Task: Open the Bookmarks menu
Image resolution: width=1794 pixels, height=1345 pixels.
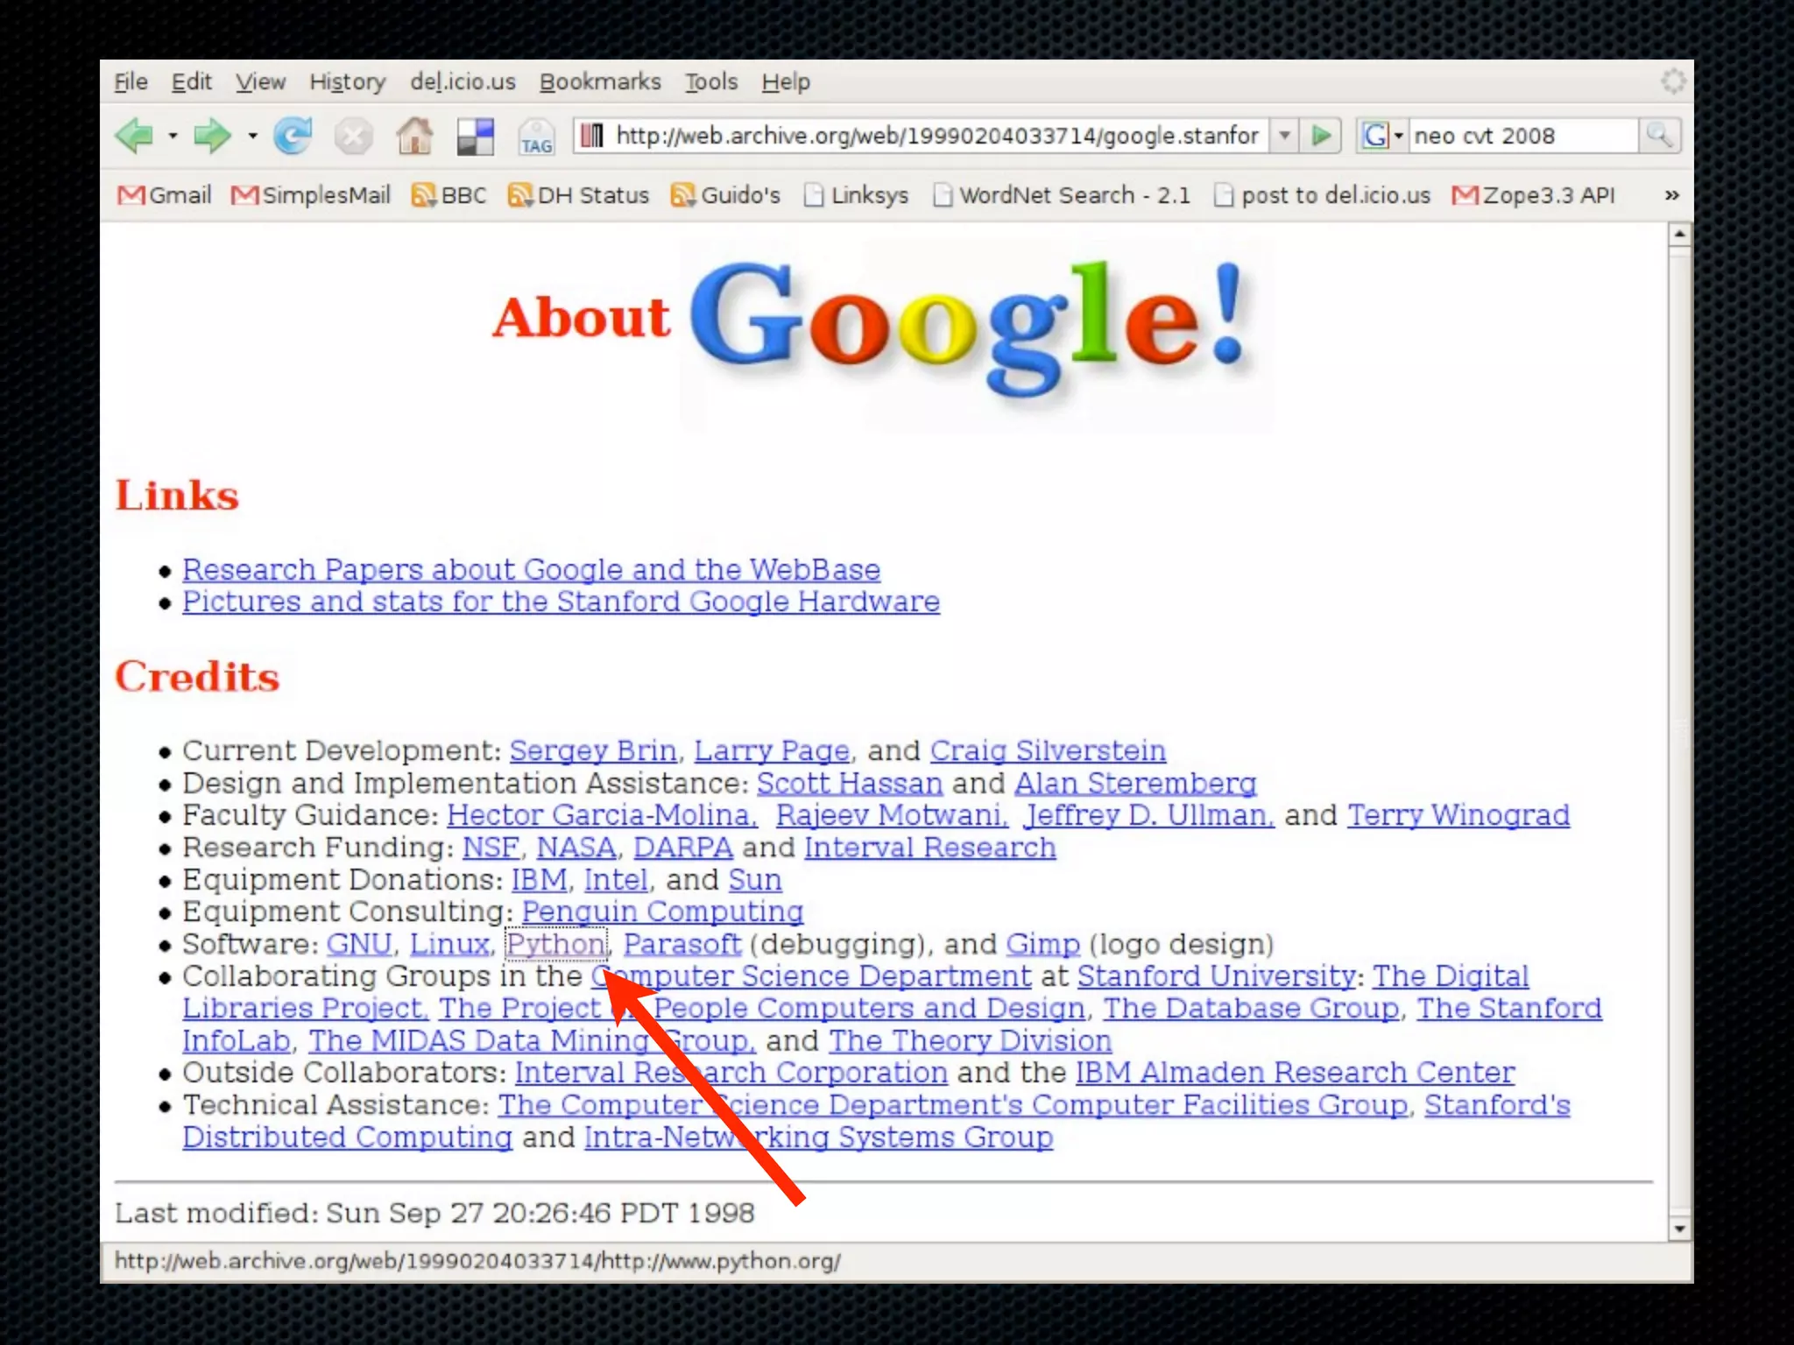Action: pos(600,82)
